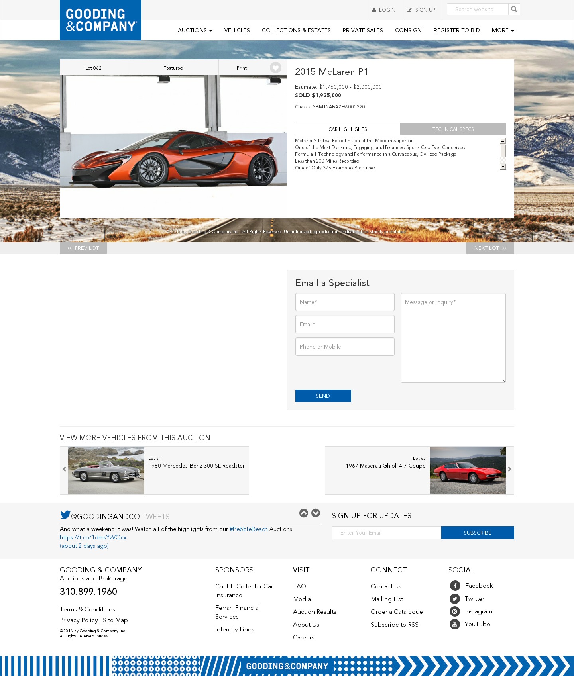Click the Featured tab above photo
574x676 pixels.
(x=173, y=68)
